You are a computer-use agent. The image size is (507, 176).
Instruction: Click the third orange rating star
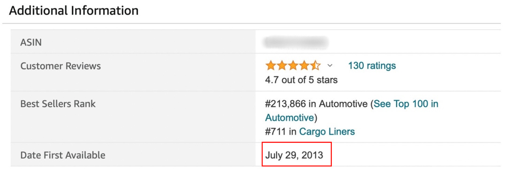[x=293, y=66]
